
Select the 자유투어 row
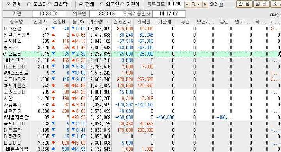[x=142, y=105]
